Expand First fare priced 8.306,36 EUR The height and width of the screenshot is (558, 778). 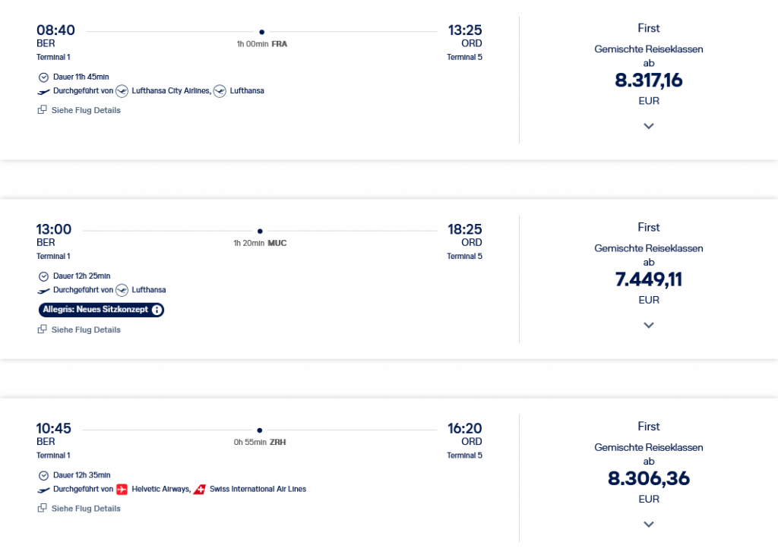point(648,524)
